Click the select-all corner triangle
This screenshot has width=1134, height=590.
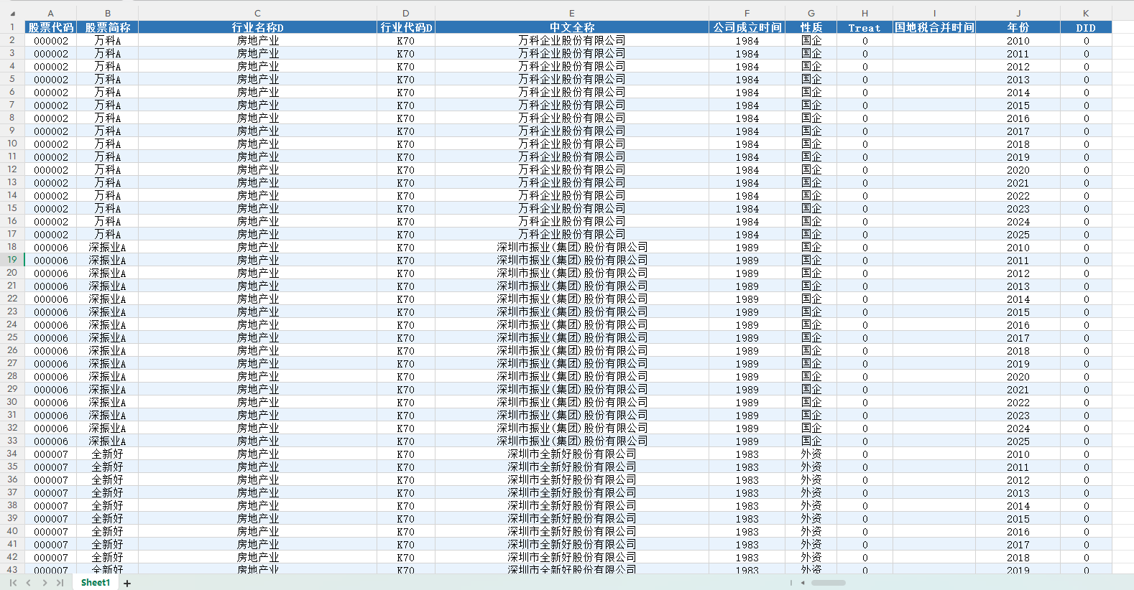coord(12,13)
